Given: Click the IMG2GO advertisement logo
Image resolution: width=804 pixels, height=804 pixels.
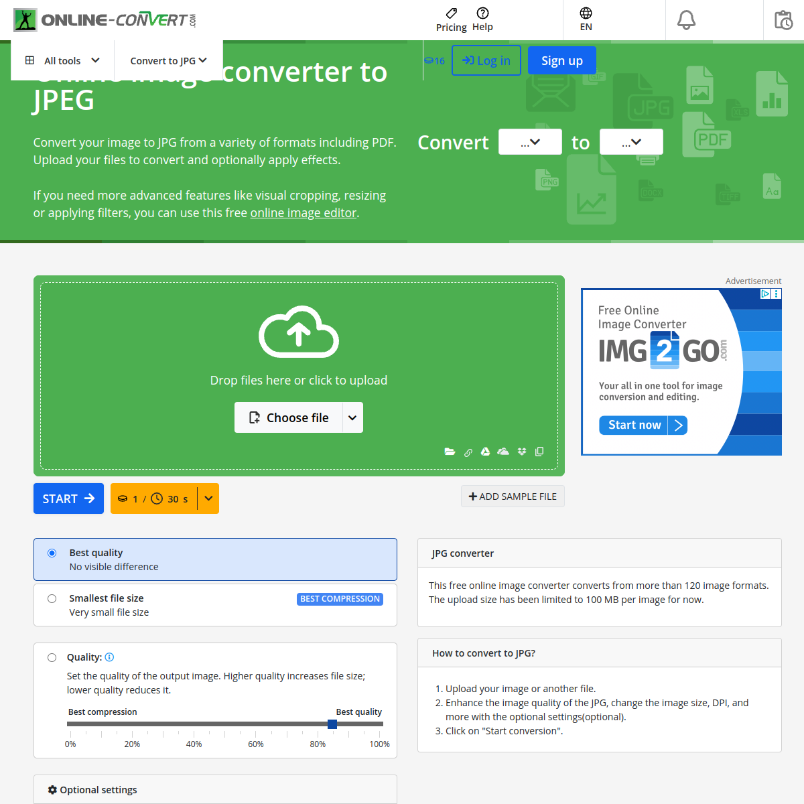Looking at the screenshot, I should 663,350.
